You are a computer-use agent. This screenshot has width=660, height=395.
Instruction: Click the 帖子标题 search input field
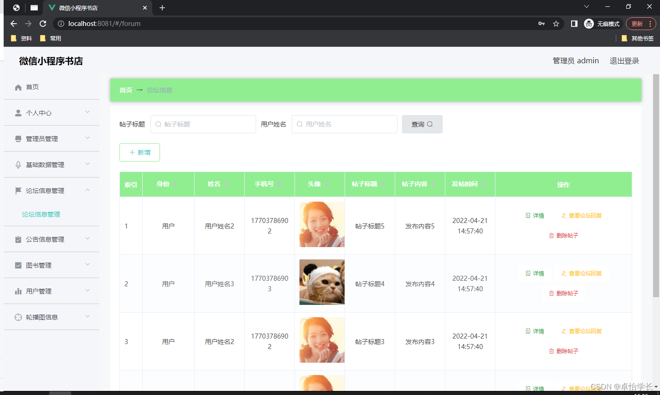pos(203,124)
